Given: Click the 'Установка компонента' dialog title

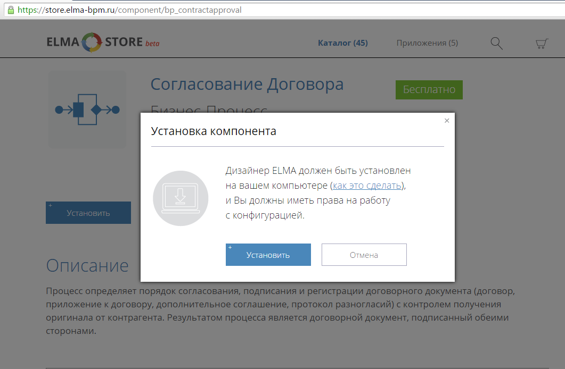Looking at the screenshot, I should [214, 131].
